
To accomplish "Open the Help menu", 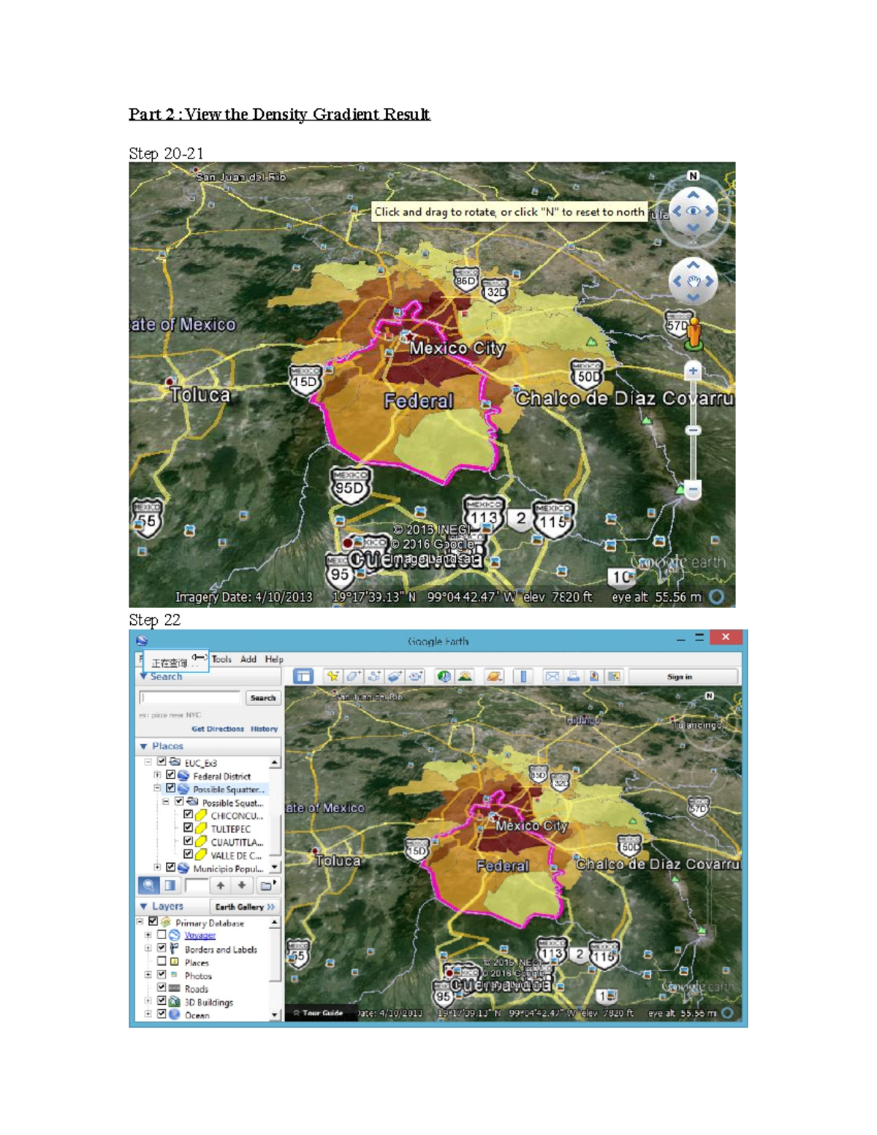I will coord(274,659).
